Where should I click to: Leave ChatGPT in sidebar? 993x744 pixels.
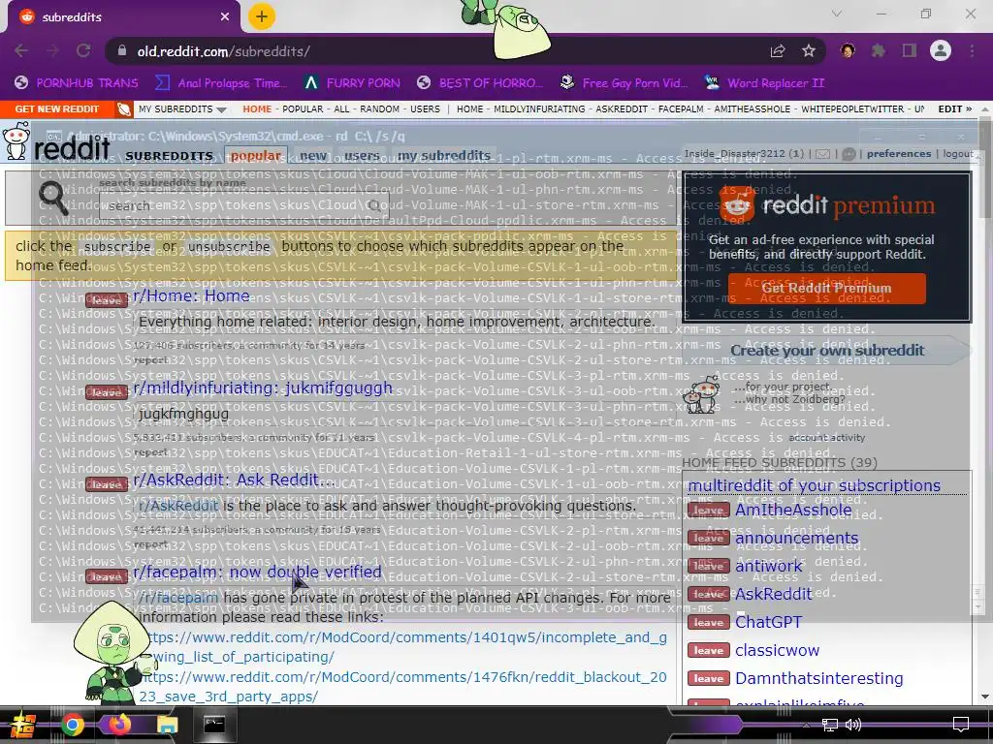click(x=708, y=622)
